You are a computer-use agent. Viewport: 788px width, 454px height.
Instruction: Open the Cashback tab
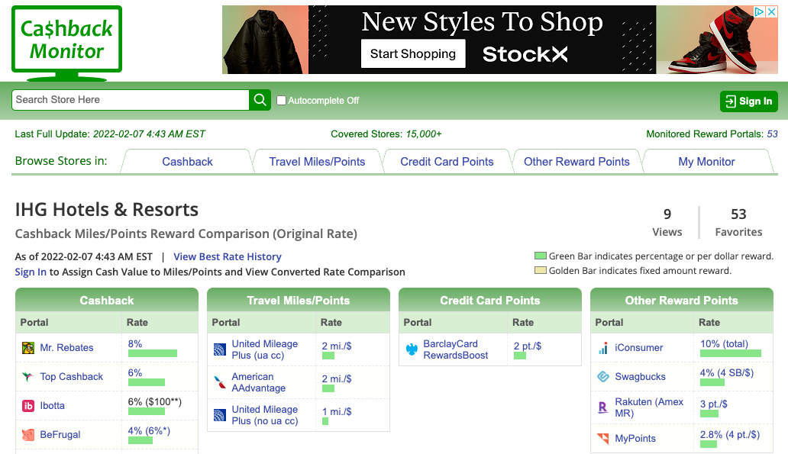tap(187, 162)
